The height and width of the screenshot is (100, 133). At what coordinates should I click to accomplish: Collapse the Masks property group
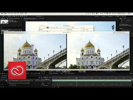pos(7,82)
